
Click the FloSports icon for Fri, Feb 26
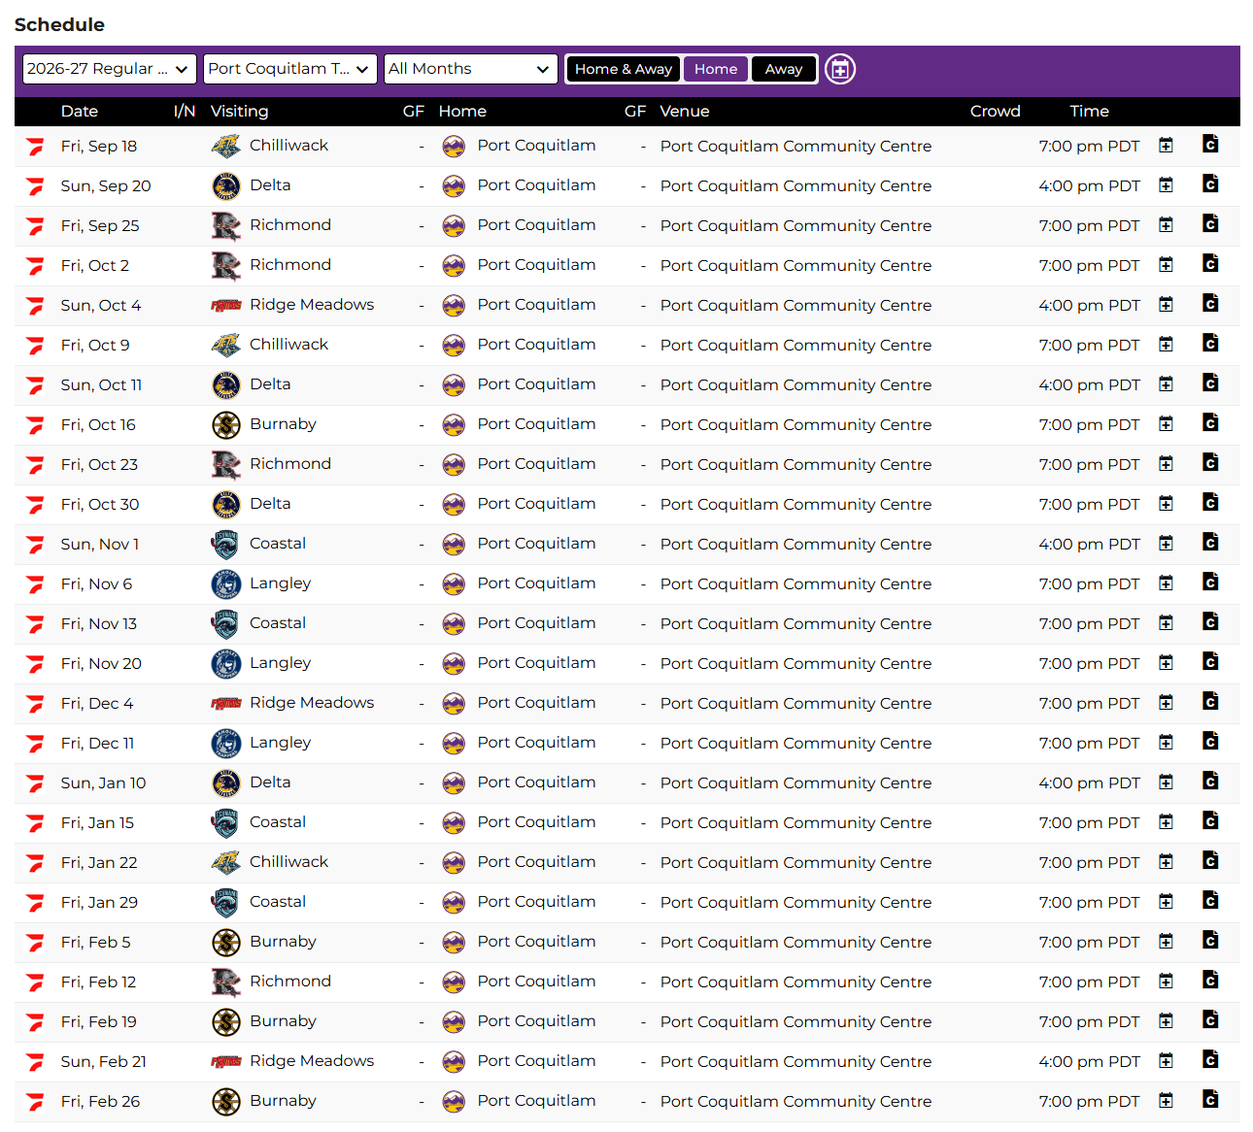click(x=36, y=1102)
